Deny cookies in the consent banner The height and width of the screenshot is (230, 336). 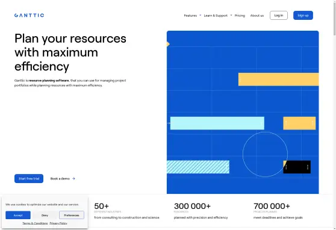pyautogui.click(x=45, y=215)
